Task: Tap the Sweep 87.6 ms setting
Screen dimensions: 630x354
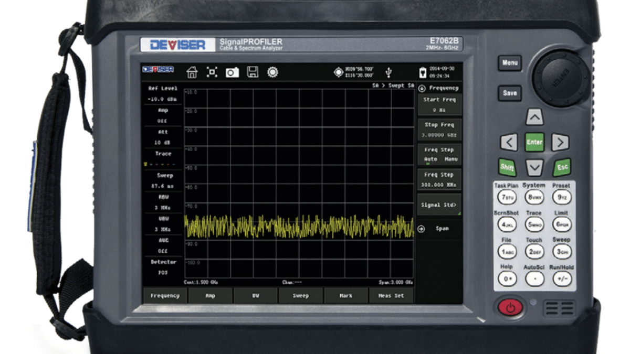Action: 163,181
